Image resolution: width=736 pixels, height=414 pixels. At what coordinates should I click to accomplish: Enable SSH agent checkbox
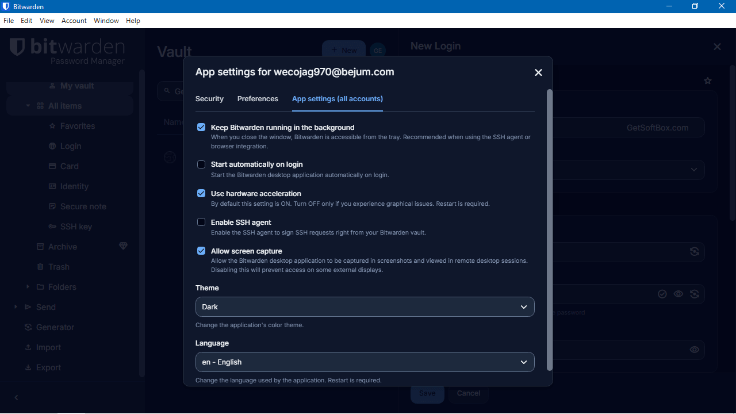[201, 222]
